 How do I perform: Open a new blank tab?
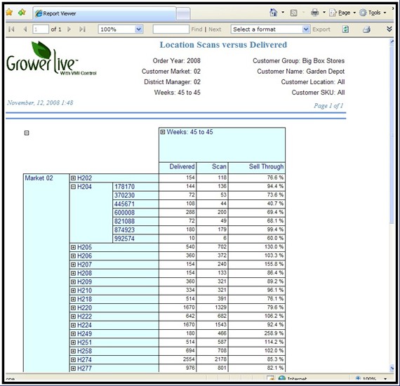[x=183, y=14]
